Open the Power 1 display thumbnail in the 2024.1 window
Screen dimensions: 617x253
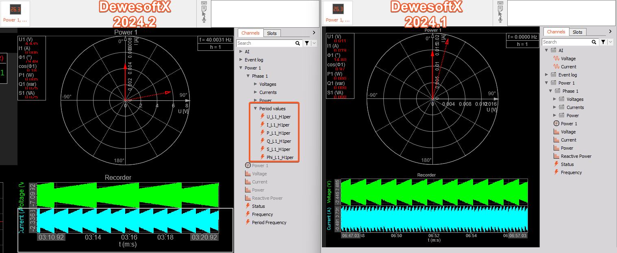point(337,13)
